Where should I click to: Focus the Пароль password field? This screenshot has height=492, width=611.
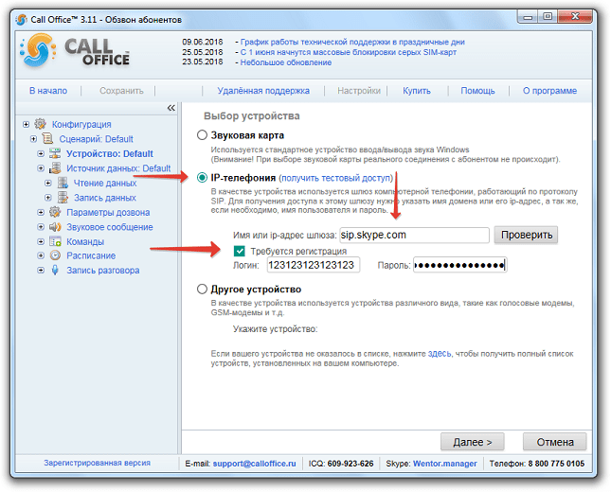(x=459, y=265)
